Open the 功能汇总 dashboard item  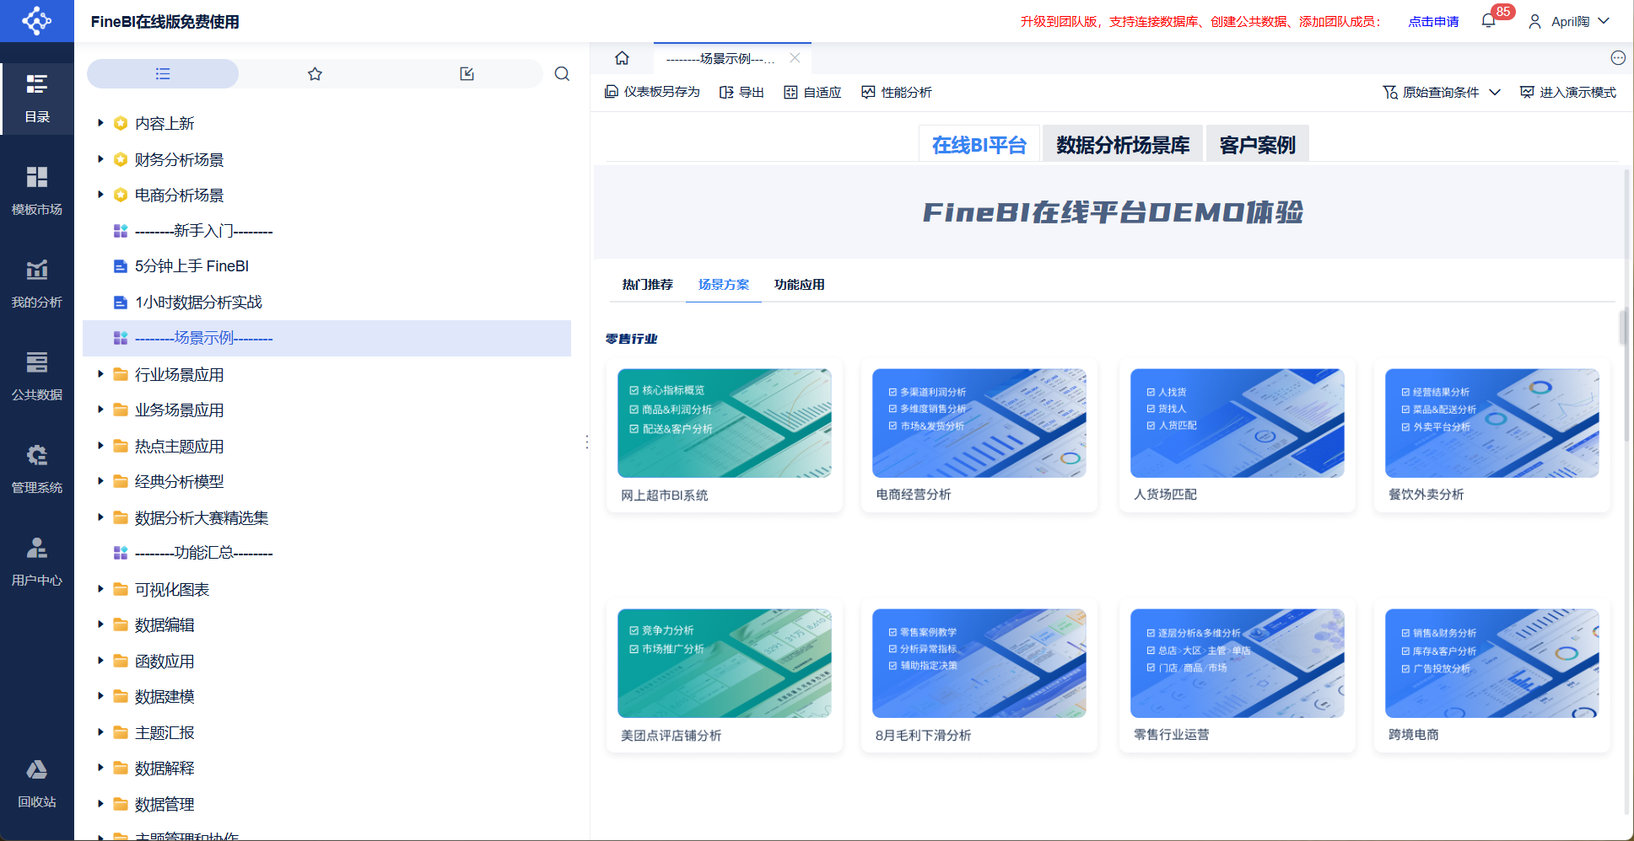pos(326,553)
